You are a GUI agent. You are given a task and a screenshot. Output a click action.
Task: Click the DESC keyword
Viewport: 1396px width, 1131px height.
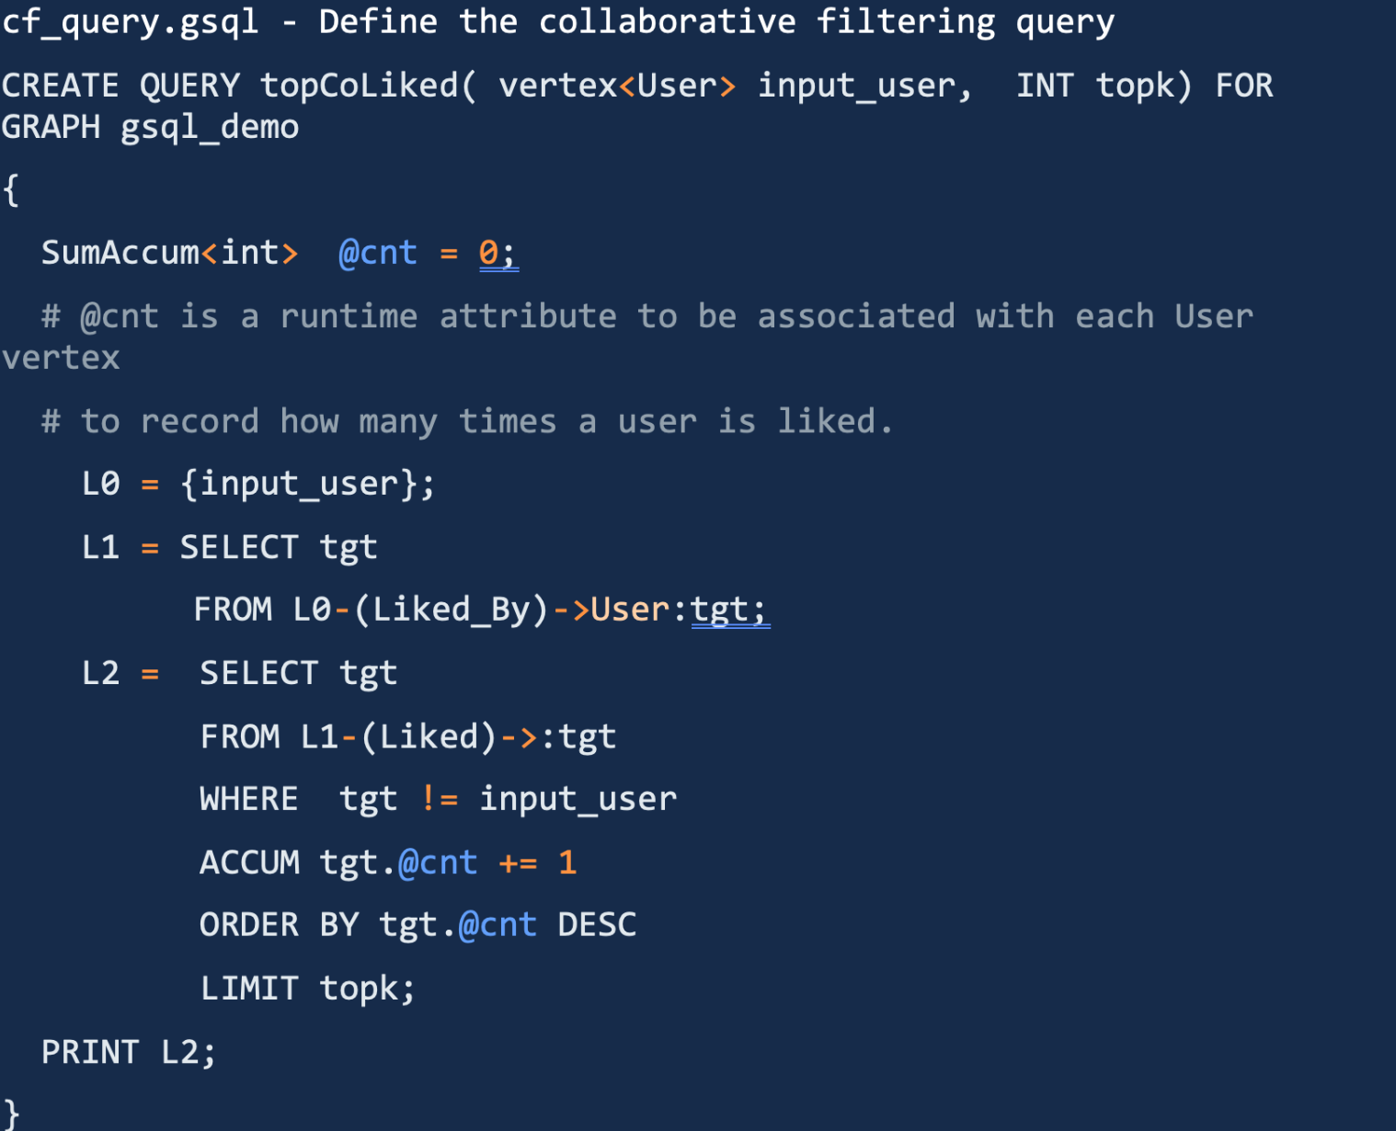[597, 925]
